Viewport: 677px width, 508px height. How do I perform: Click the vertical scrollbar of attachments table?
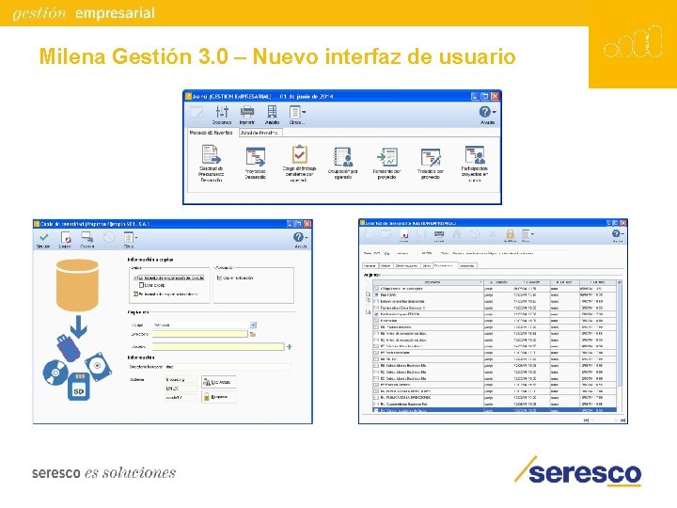point(620,345)
